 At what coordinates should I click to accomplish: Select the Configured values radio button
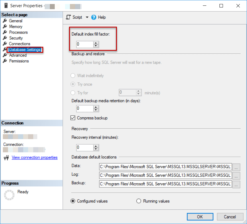(73, 201)
